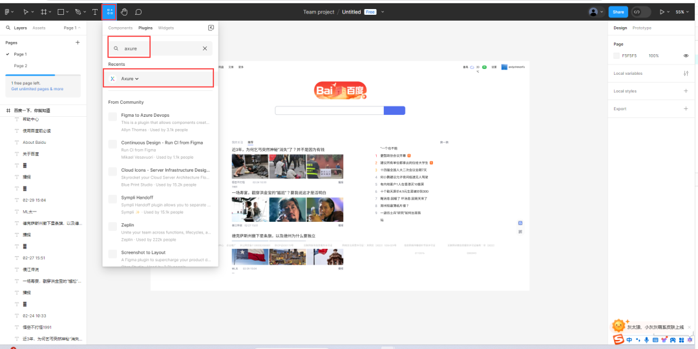
Task: Open the Sogou toolbox grid icon
Action: coord(682,340)
